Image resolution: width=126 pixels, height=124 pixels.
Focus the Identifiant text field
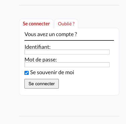[67, 52]
